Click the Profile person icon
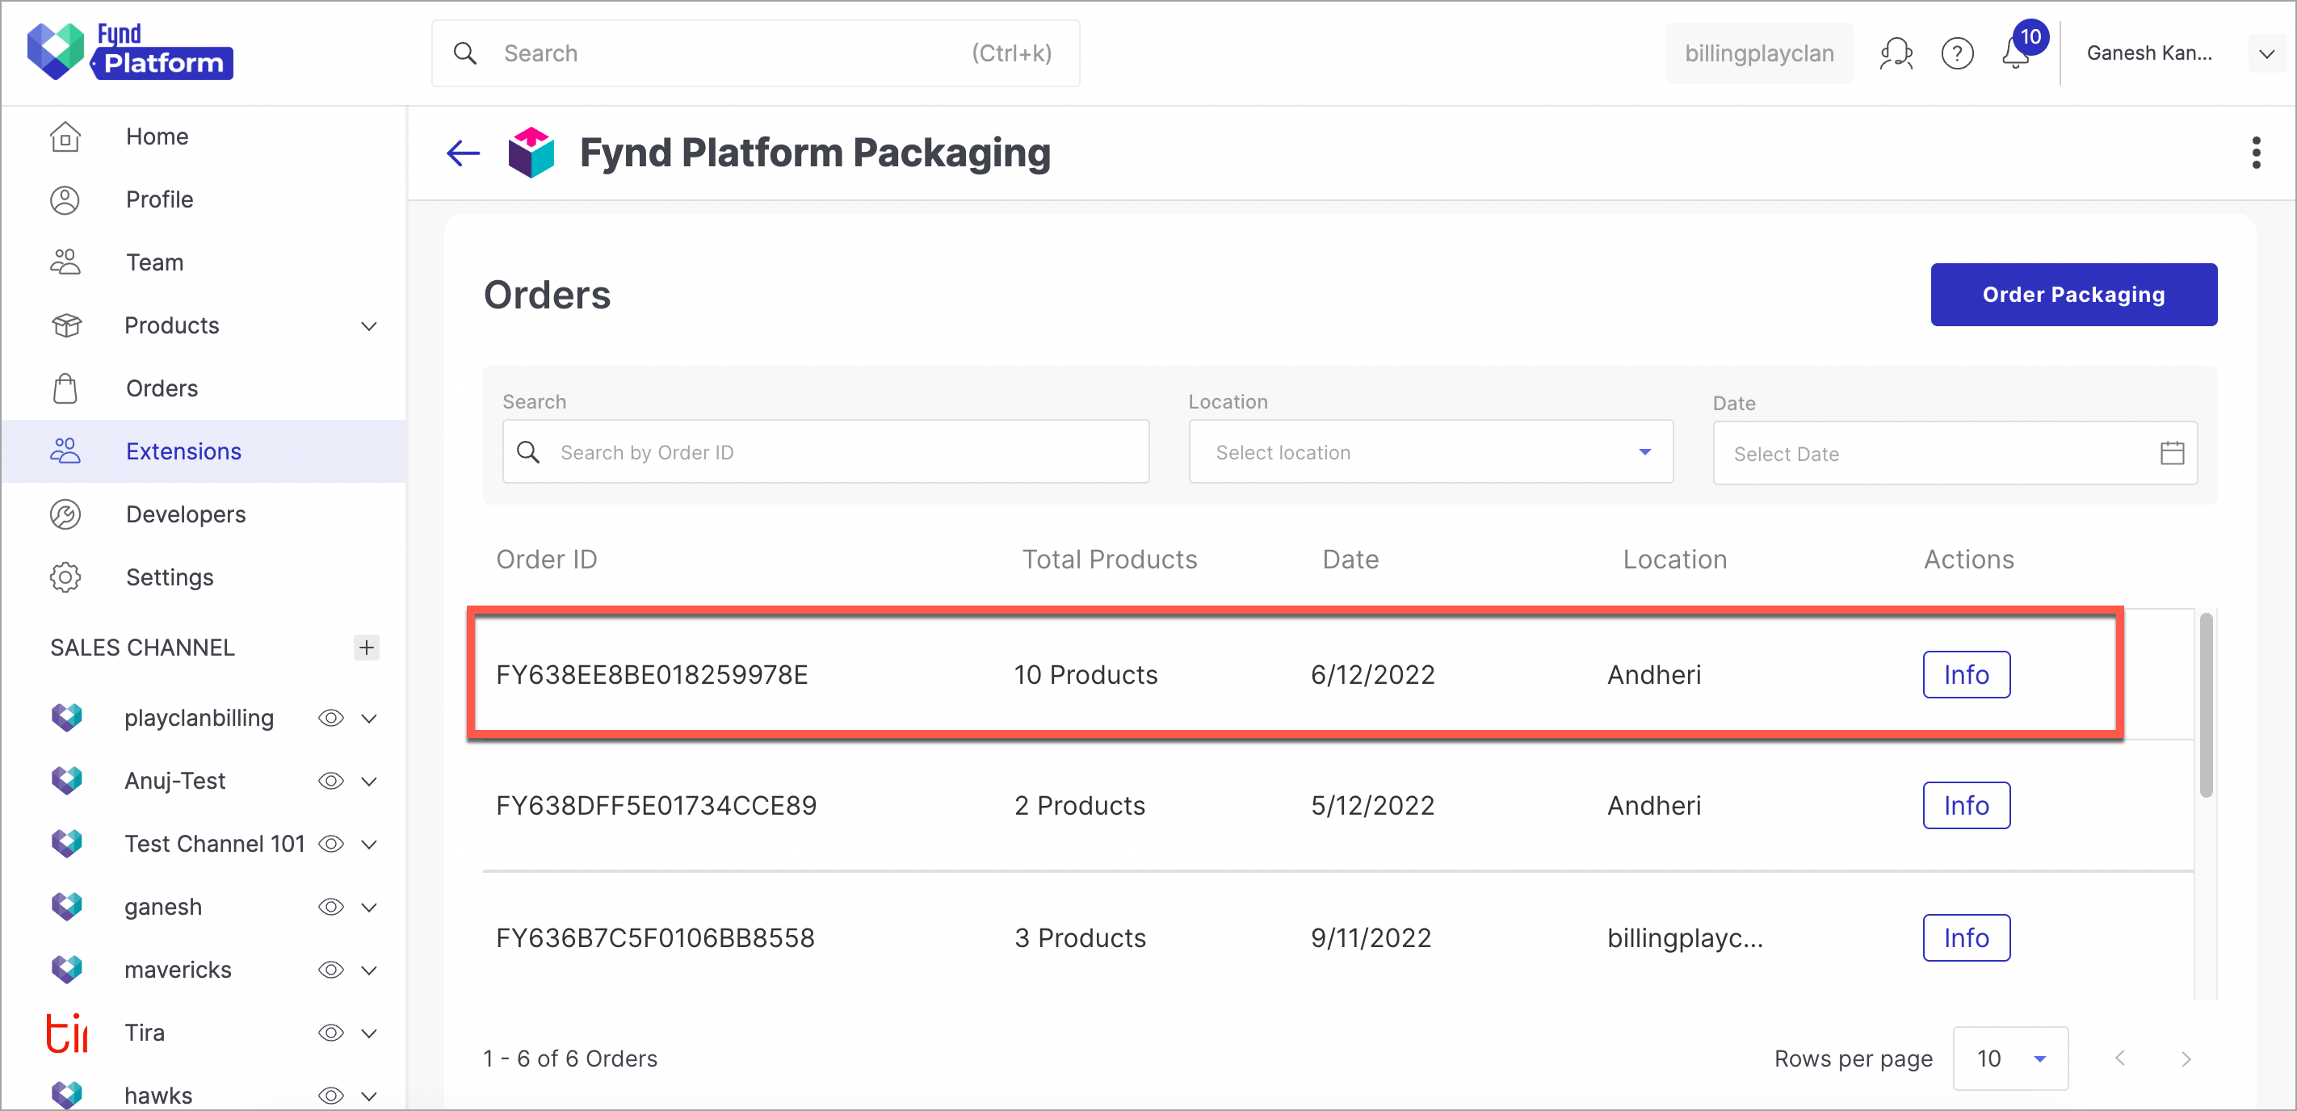This screenshot has height=1111, width=2297. point(65,199)
